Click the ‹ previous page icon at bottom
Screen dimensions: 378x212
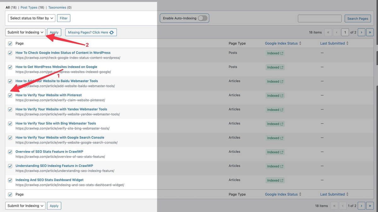(x=343, y=206)
